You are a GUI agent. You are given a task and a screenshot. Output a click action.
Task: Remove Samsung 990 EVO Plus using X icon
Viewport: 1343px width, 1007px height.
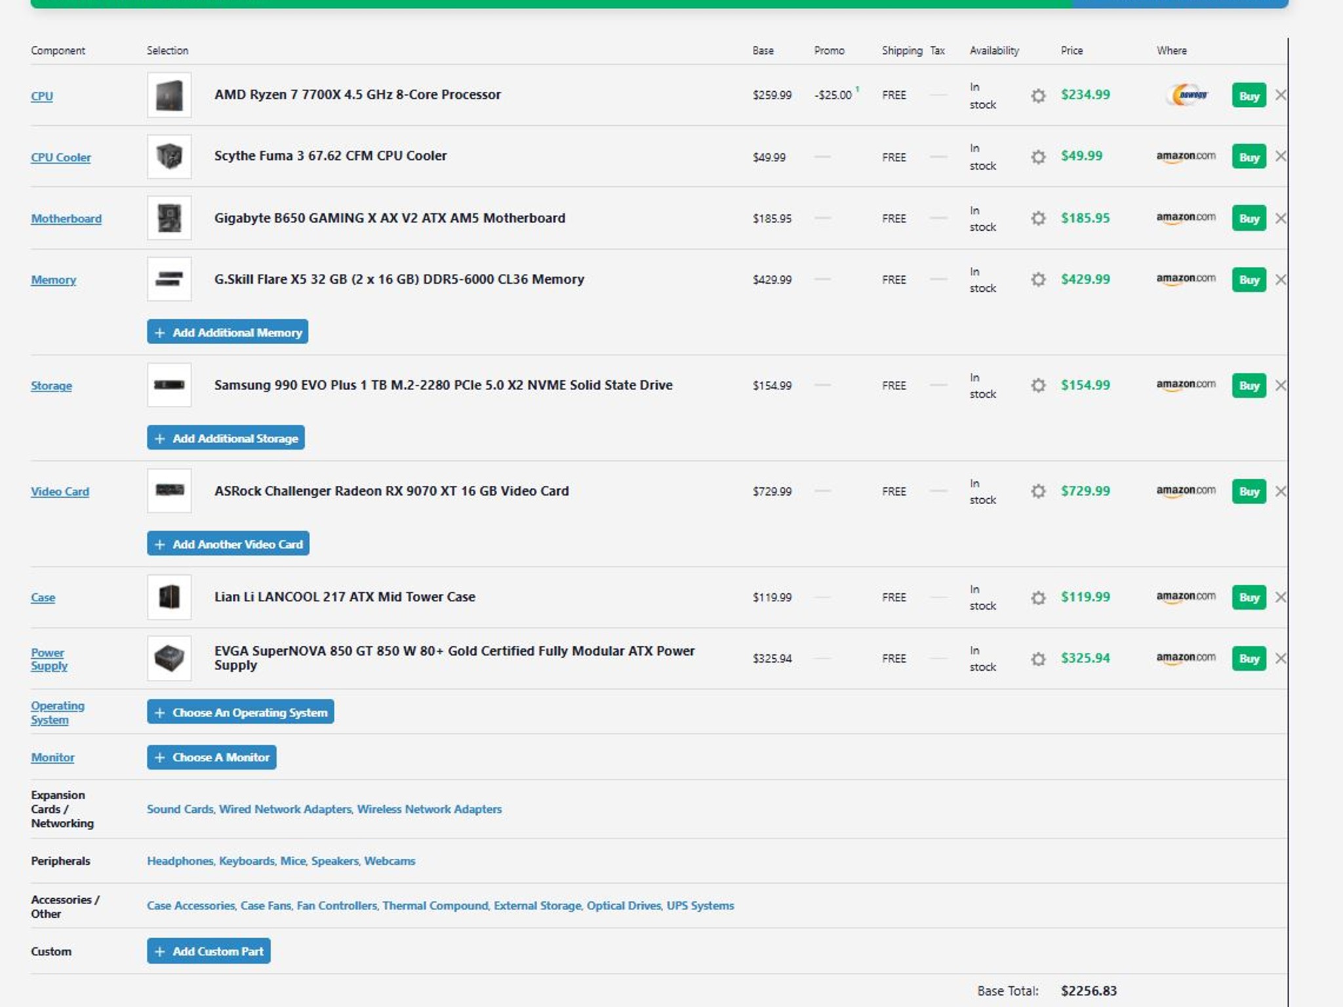(1280, 385)
